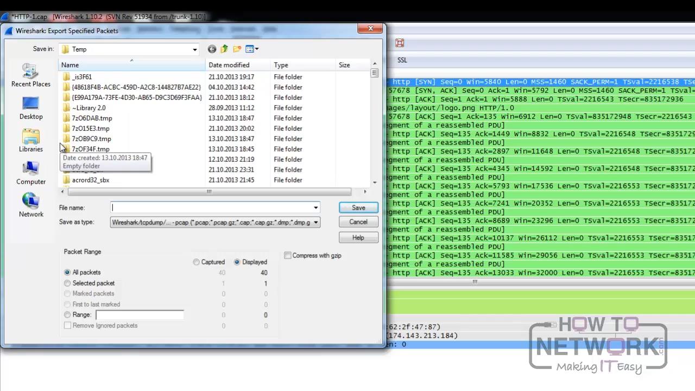Click the SSL toolbar entry behind dialog
695x391 pixels.
402,60
